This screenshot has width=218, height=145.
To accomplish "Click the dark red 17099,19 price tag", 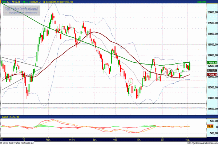I will click(x=211, y=75).
